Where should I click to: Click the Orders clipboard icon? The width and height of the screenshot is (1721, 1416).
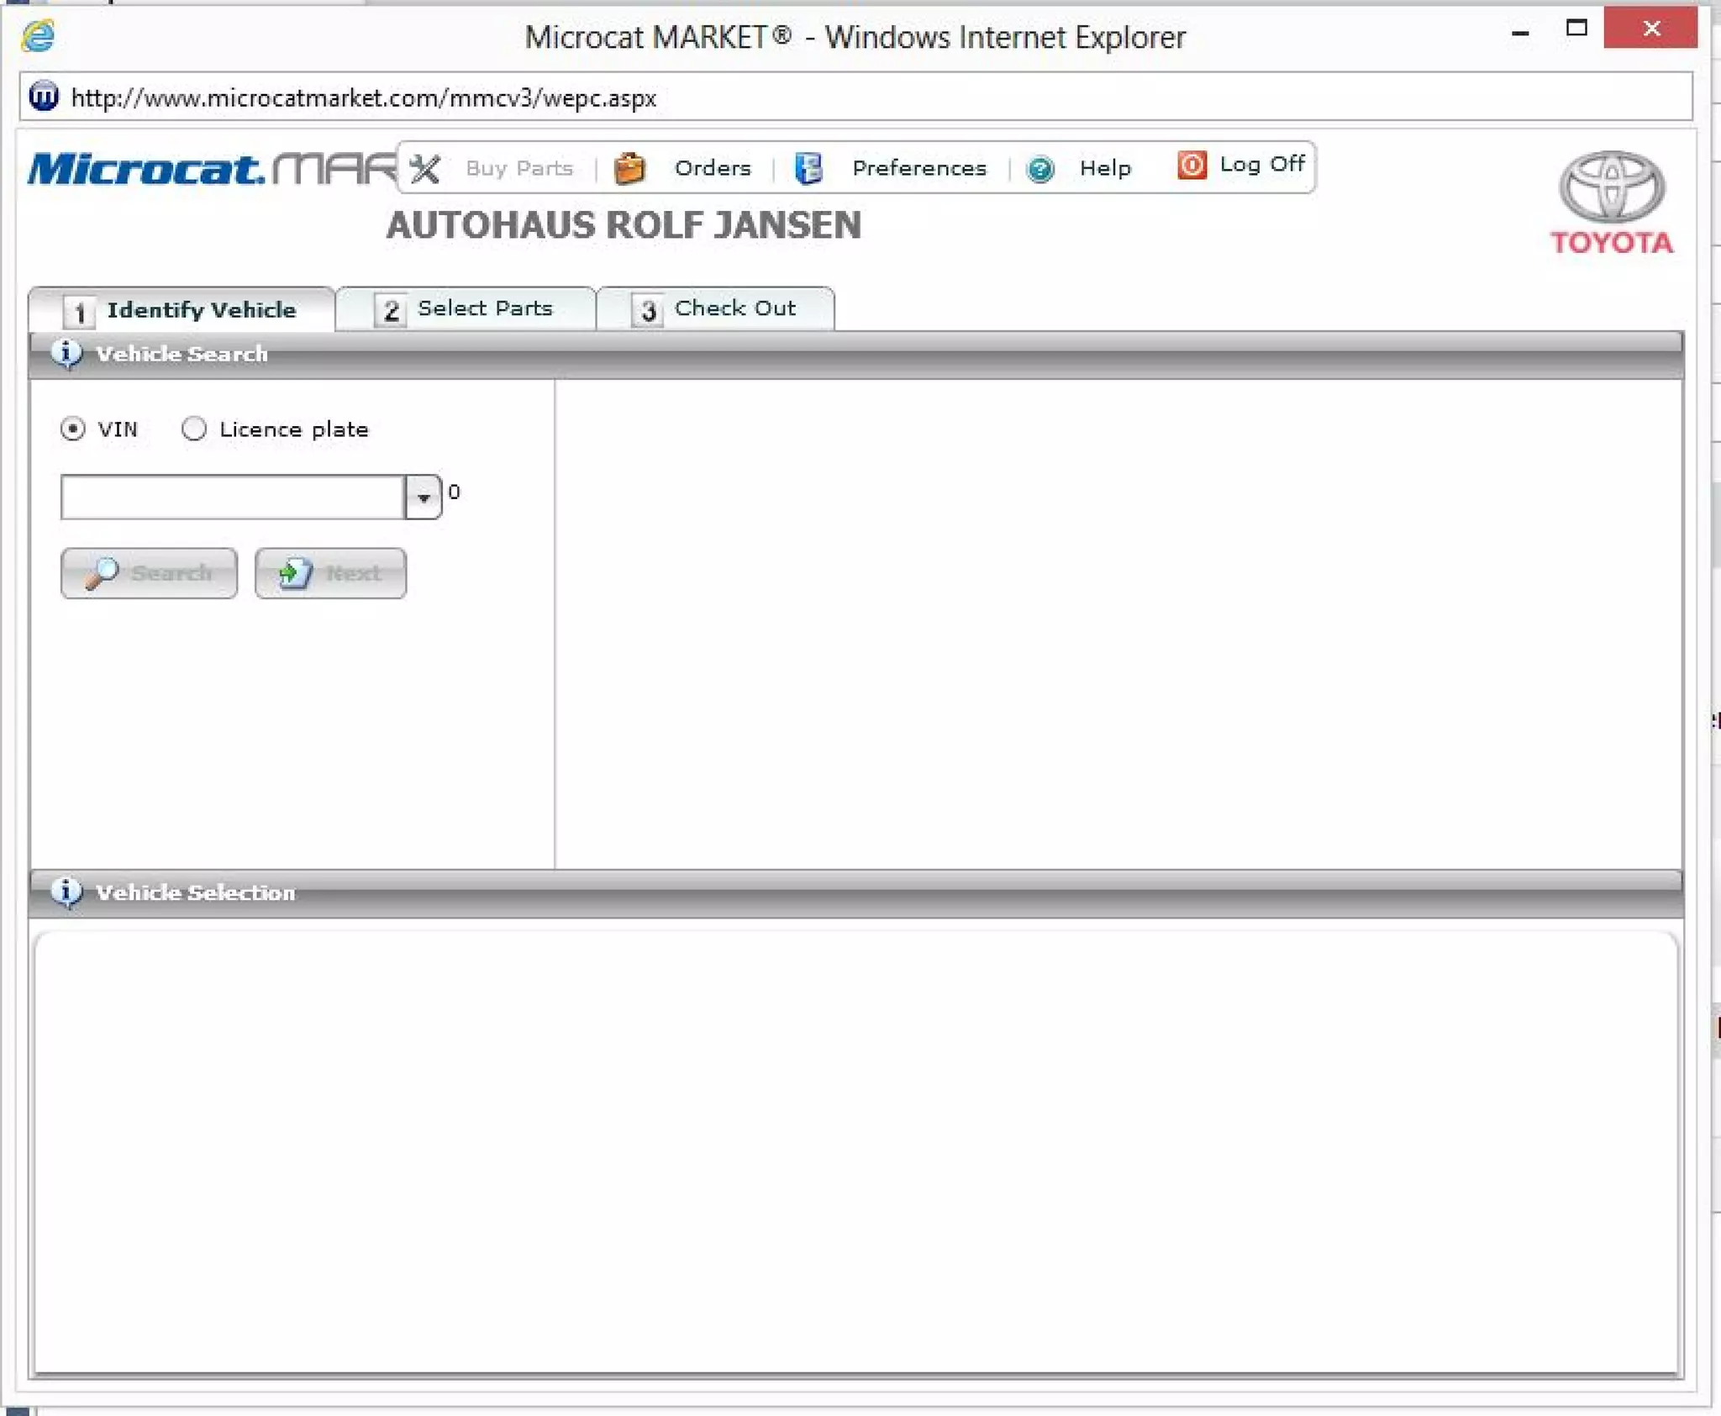pos(629,168)
